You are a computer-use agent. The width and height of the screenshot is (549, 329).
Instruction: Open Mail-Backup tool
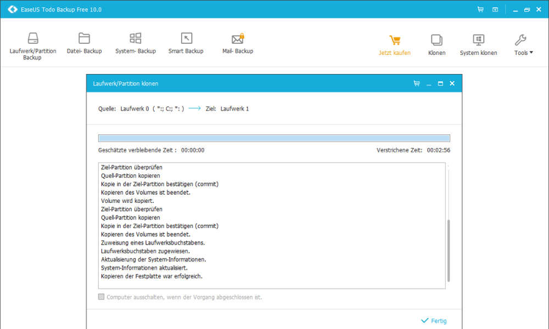[x=237, y=43]
